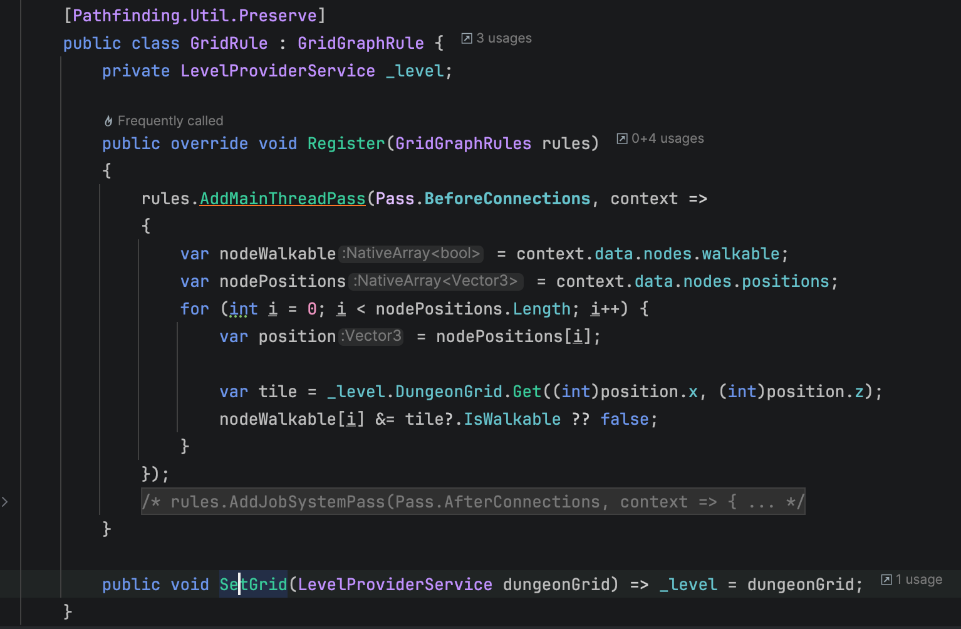This screenshot has height=629, width=961.
Task: Expand the folded region using the gutter chevron
Action: [5, 502]
